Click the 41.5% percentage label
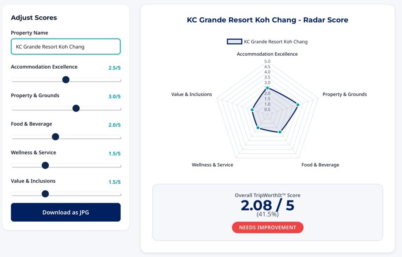 [x=267, y=215]
